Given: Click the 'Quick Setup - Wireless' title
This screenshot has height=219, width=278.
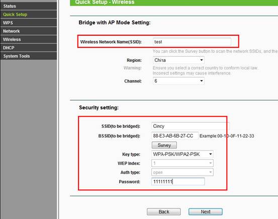Looking at the screenshot, I should pos(105,3).
